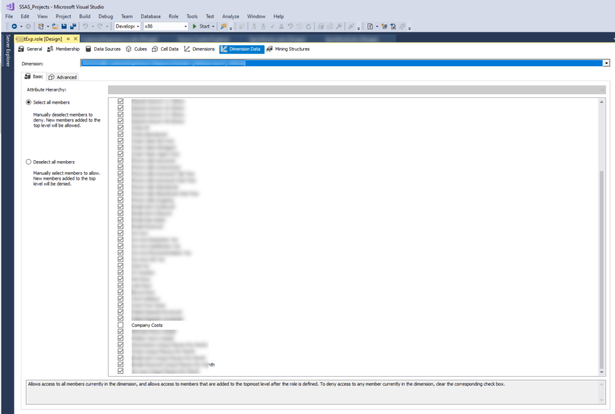Click the green Start debugging button
The width and height of the screenshot is (615, 414).
point(201,26)
